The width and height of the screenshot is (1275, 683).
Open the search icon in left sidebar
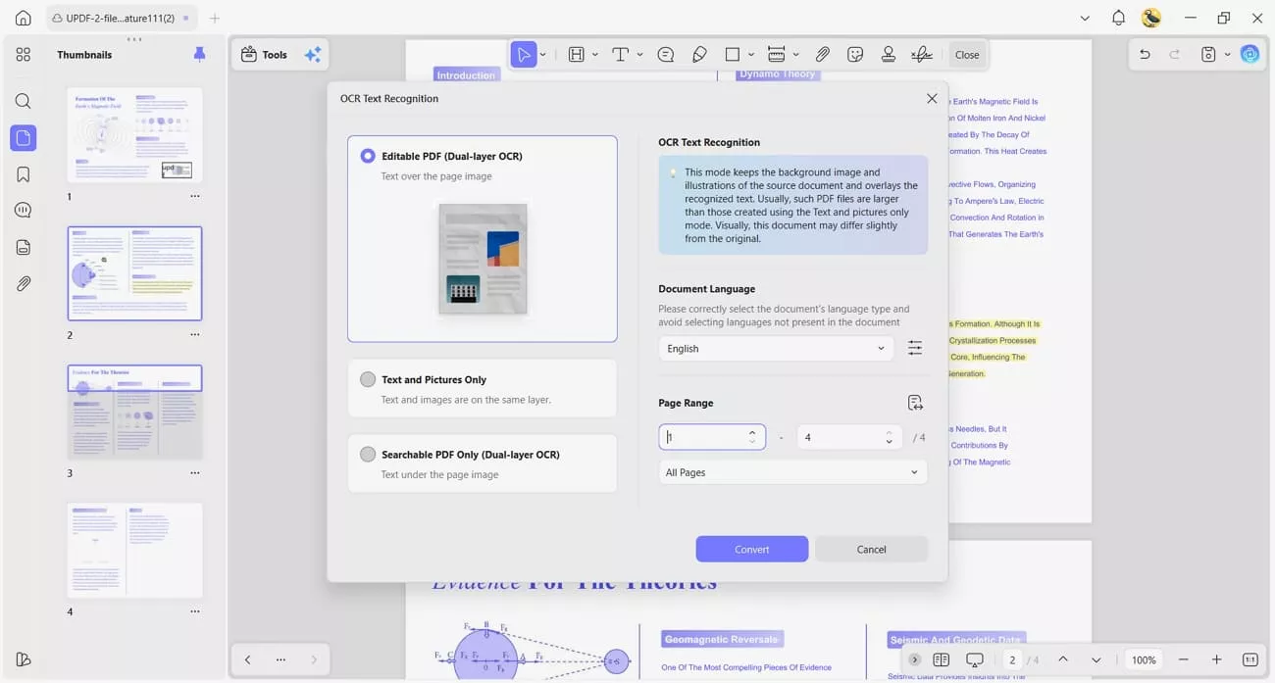click(x=23, y=100)
